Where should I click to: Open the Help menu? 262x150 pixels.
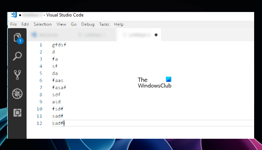[119, 24]
